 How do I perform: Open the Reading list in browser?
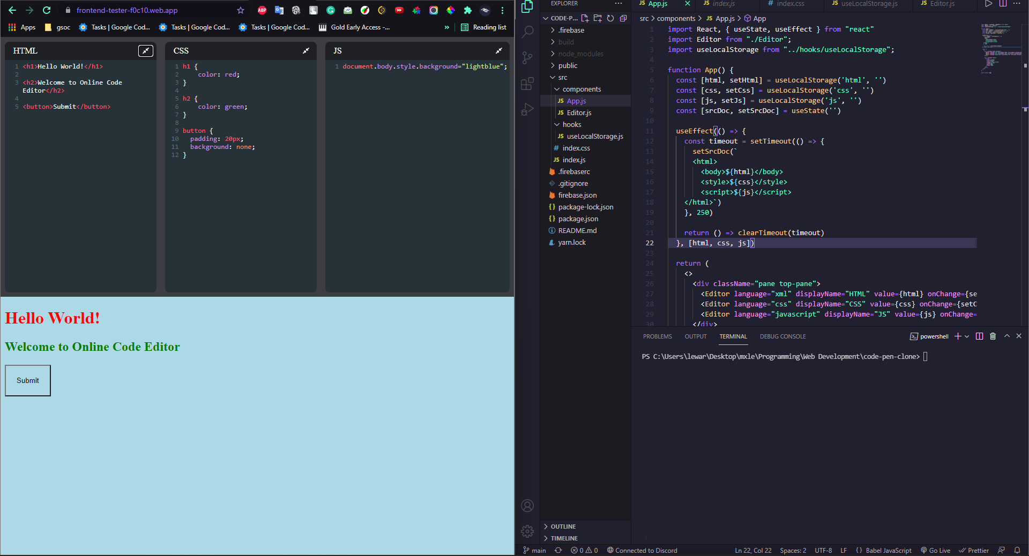(x=483, y=27)
